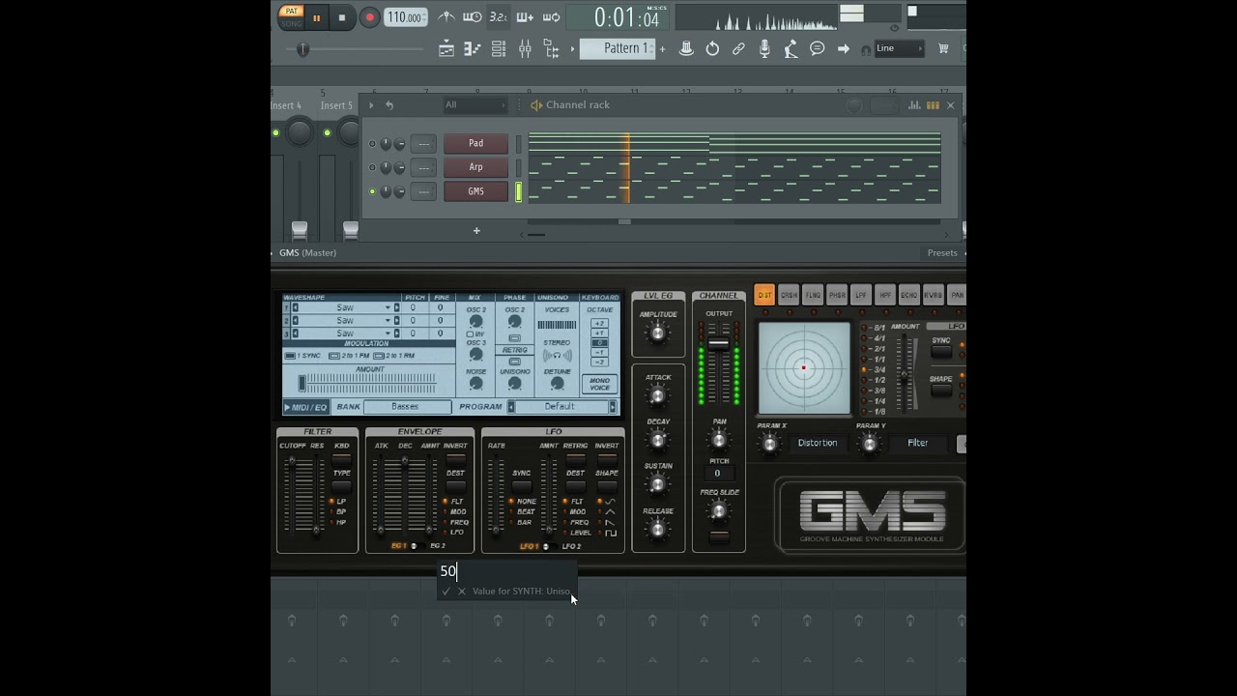Image resolution: width=1237 pixels, height=696 pixels.
Task: Click the chat bubble help icon
Action: point(818,48)
